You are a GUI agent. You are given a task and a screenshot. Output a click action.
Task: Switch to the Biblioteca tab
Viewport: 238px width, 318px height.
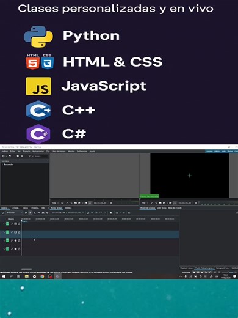coord(68,208)
